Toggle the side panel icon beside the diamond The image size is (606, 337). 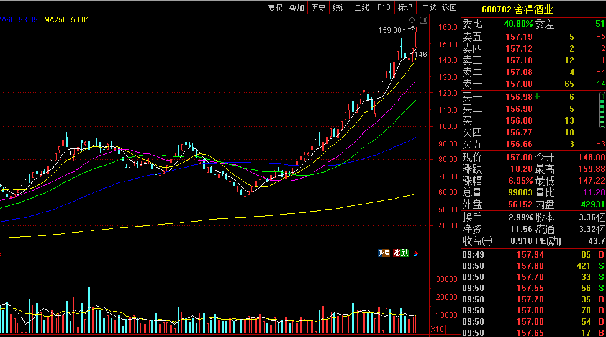(x=423, y=20)
